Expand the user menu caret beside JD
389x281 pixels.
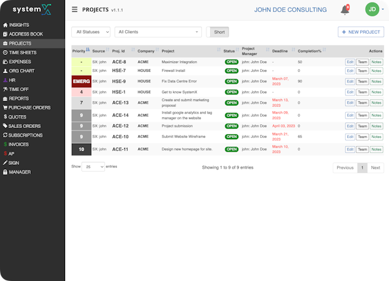[x=383, y=9]
